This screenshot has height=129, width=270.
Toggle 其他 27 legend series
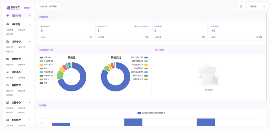pos(45,68)
